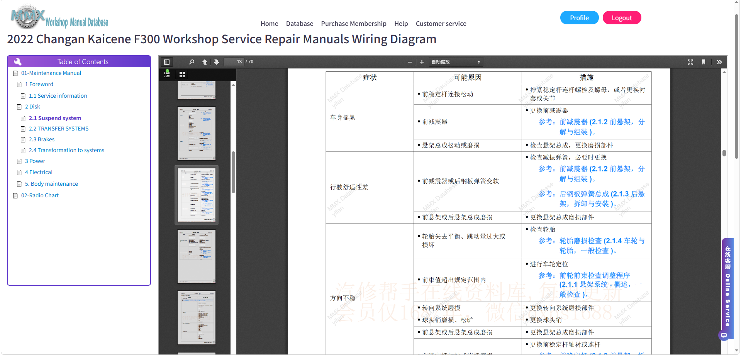This screenshot has height=356, width=741.
Task: Click the MMX Workshop Manual Database logo
Action: [59, 17]
